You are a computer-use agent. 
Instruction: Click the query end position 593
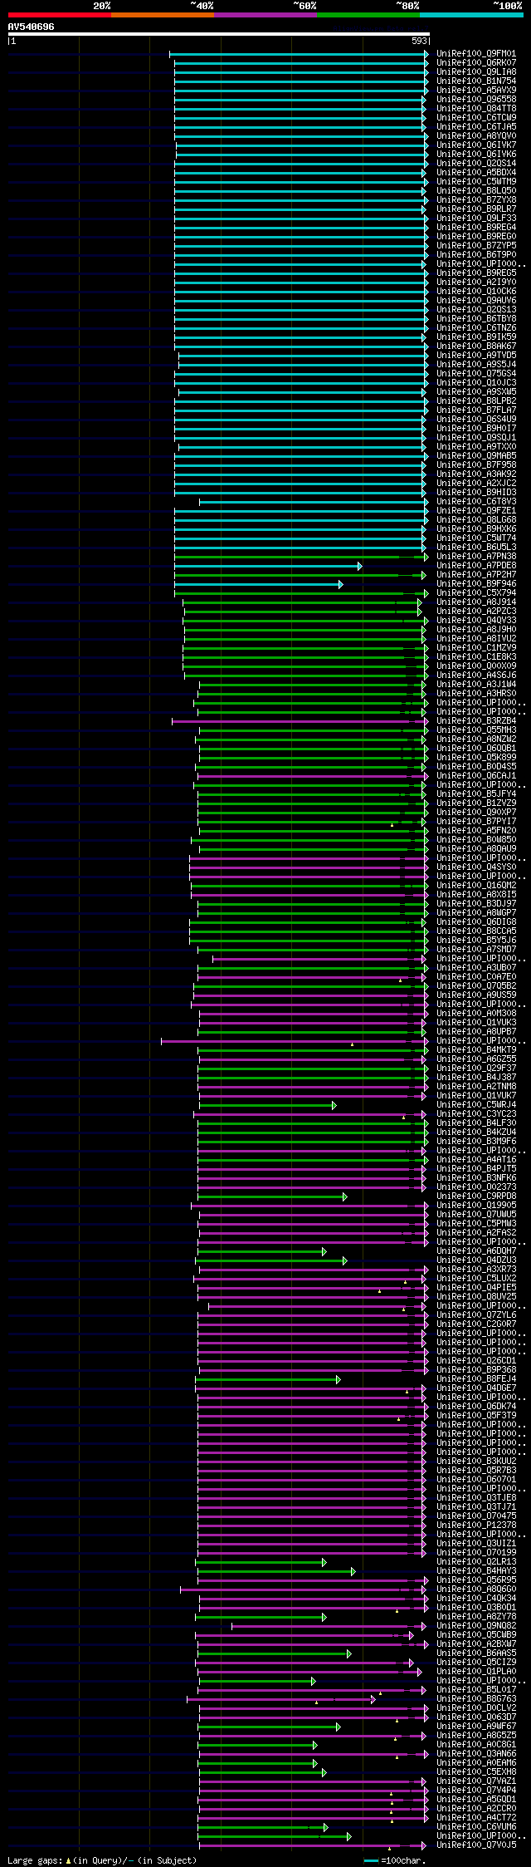420,41
